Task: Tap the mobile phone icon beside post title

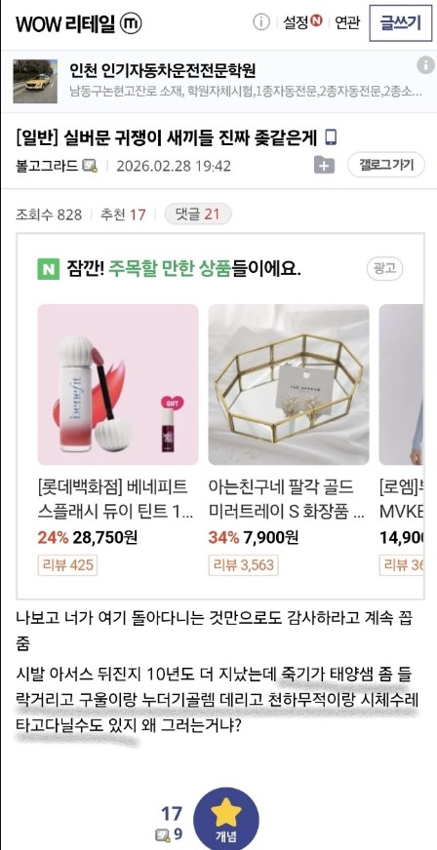Action: click(x=331, y=137)
